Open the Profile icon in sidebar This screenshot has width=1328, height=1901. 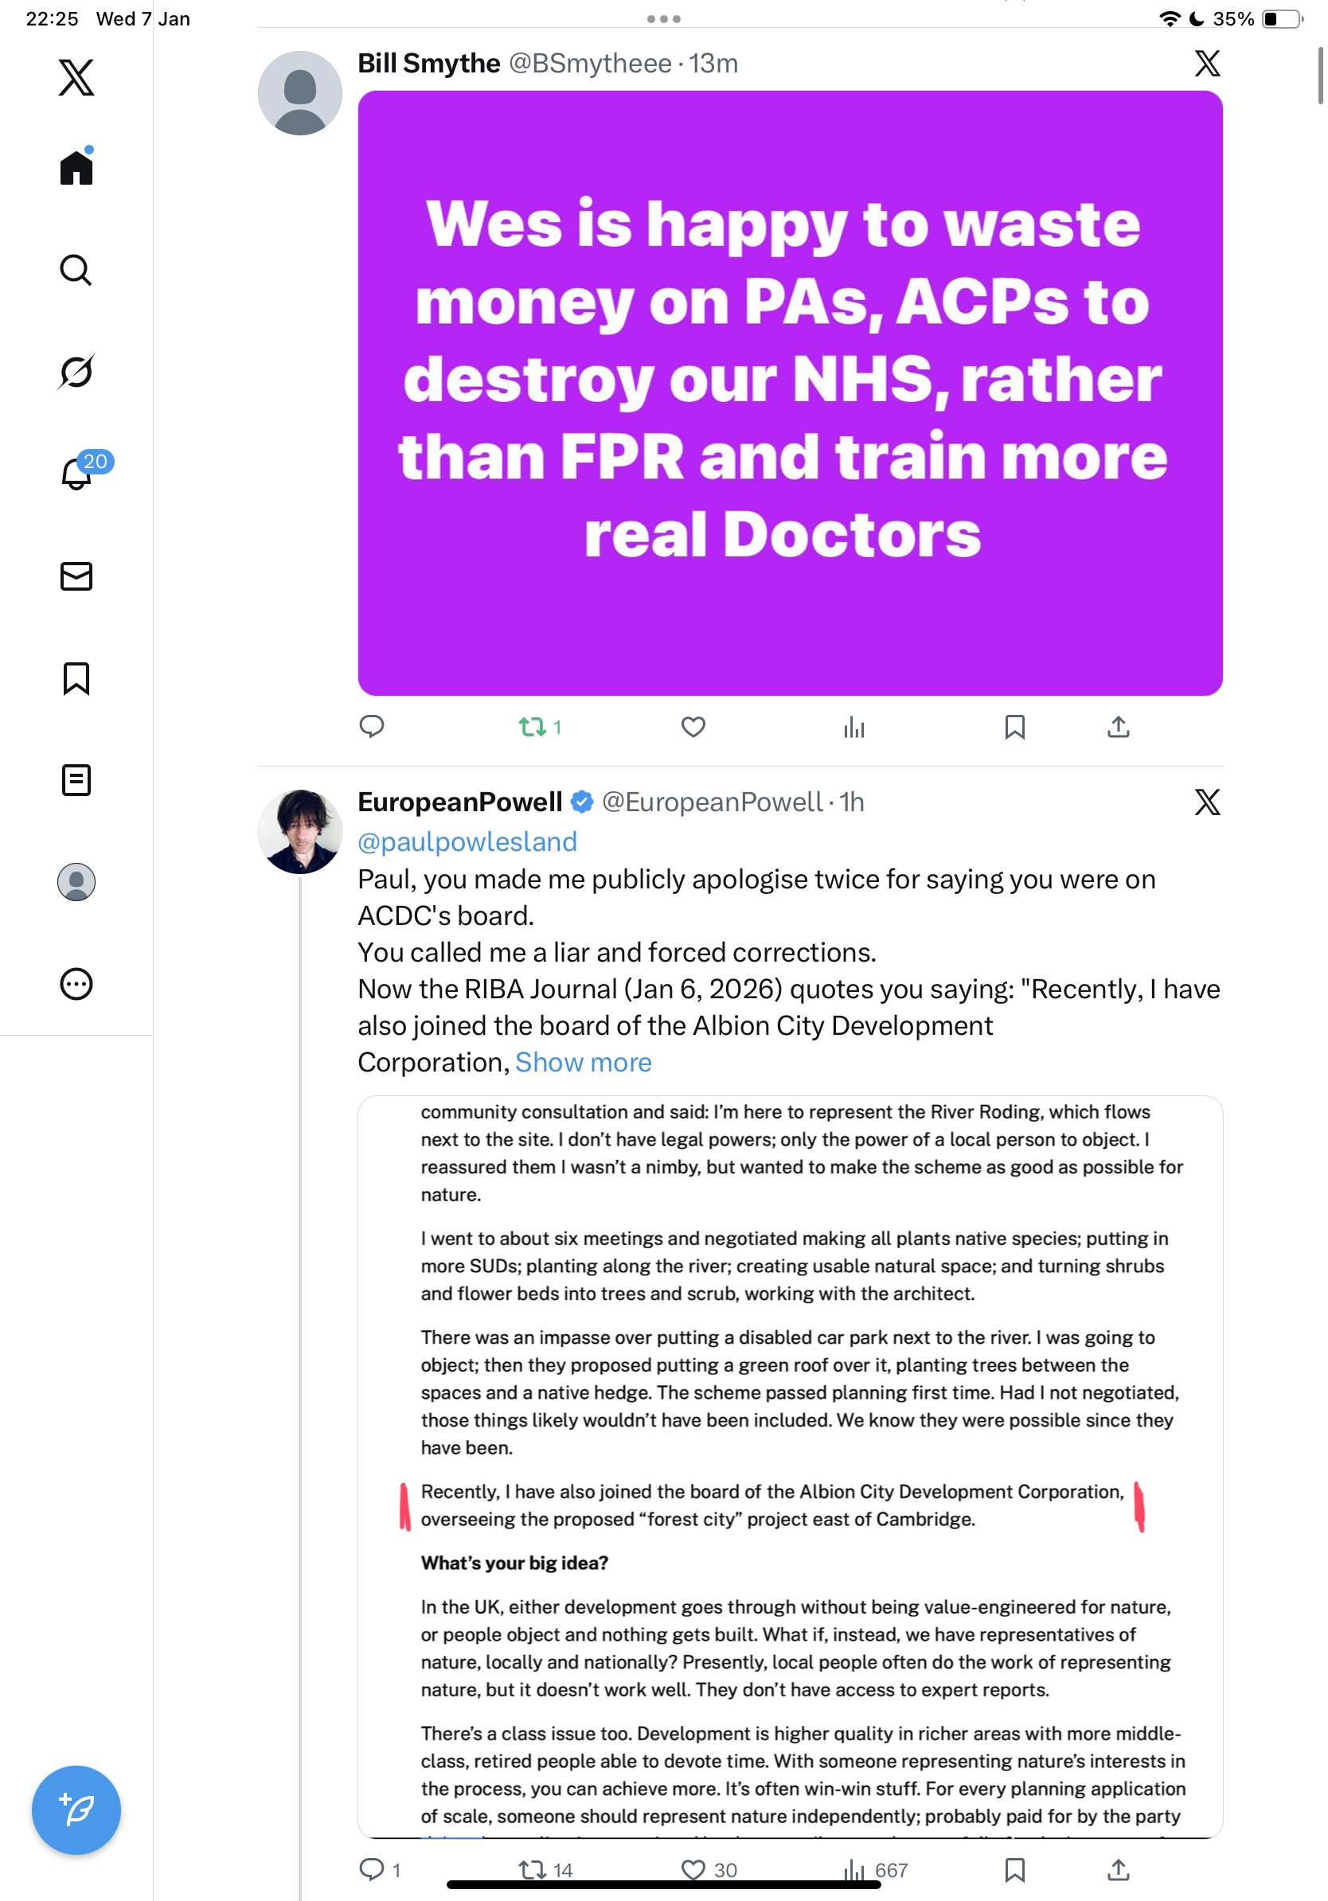[76, 882]
